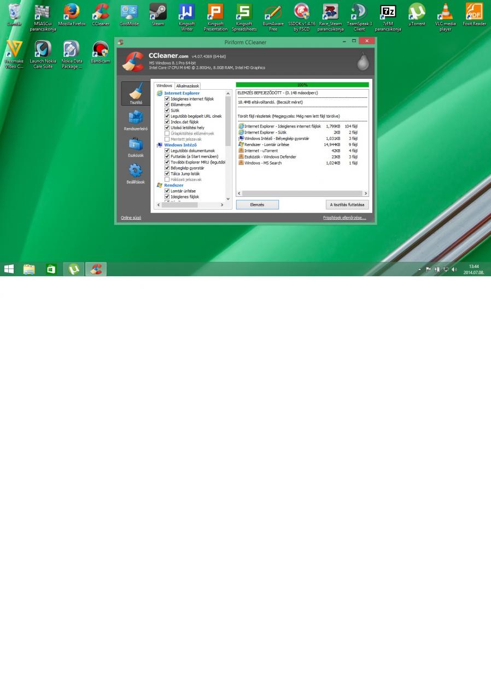This screenshot has width=491, height=700.
Task: Open File Explorer from the taskbar
Action: (x=29, y=269)
